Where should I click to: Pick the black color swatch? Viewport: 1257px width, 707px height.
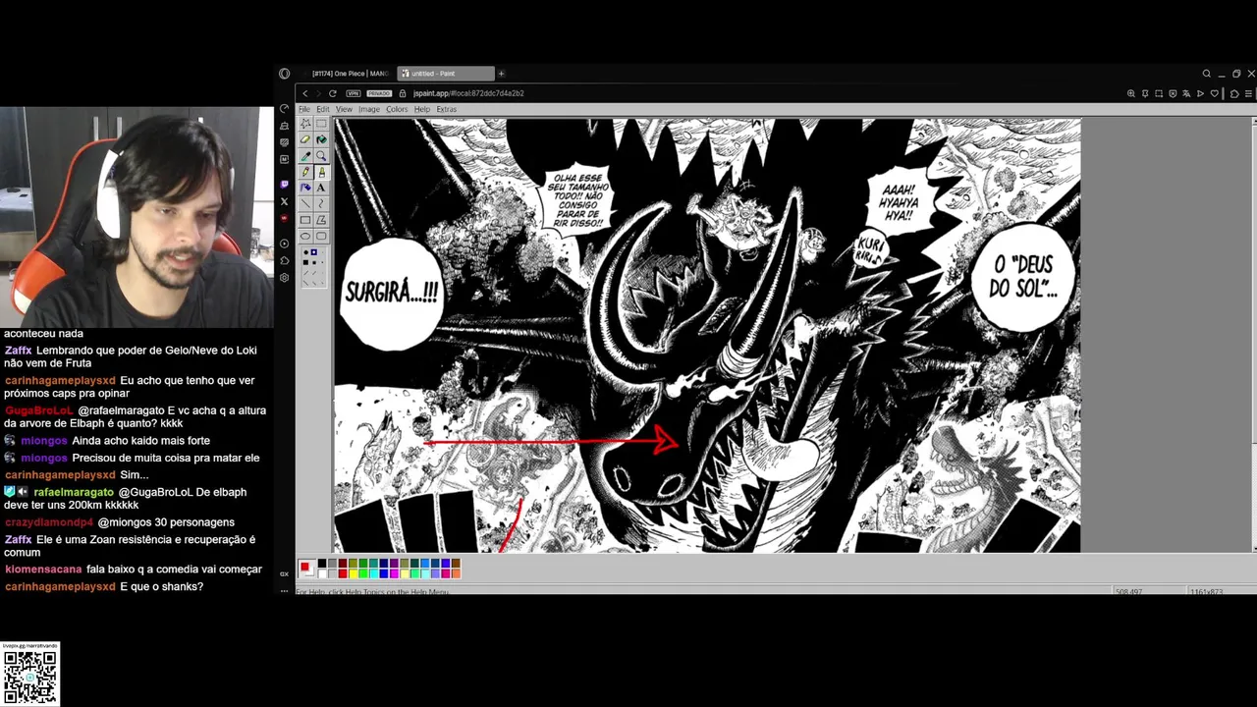(322, 564)
